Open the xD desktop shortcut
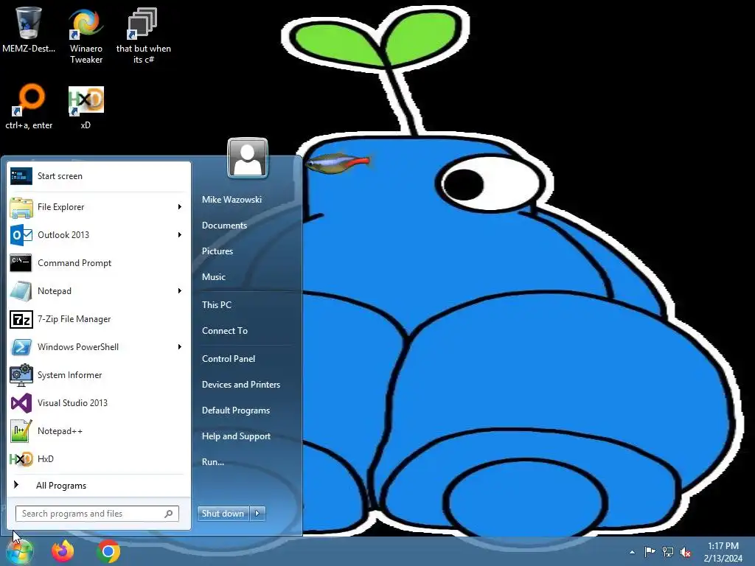This screenshot has width=755, height=566. [86, 106]
